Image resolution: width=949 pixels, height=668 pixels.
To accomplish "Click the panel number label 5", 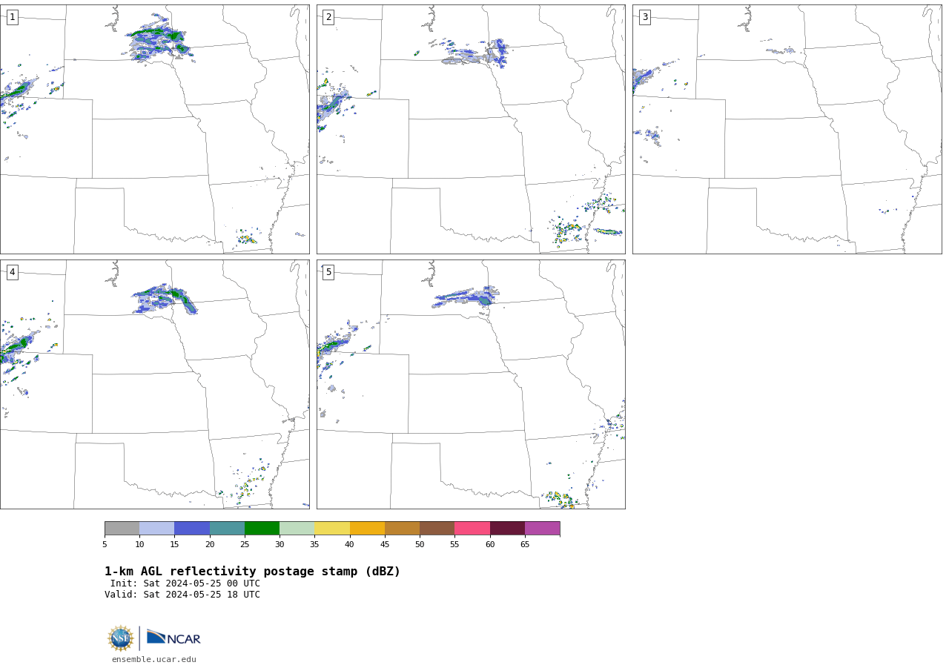I will coord(328,272).
